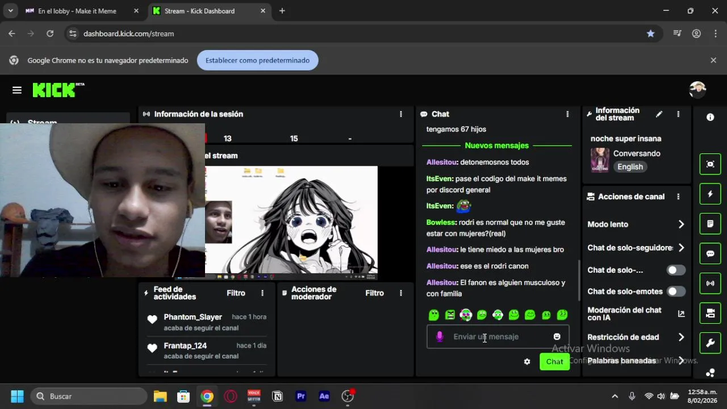Screen dimensions: 727x409
Task: Click the chat message input field
Action: point(498,337)
